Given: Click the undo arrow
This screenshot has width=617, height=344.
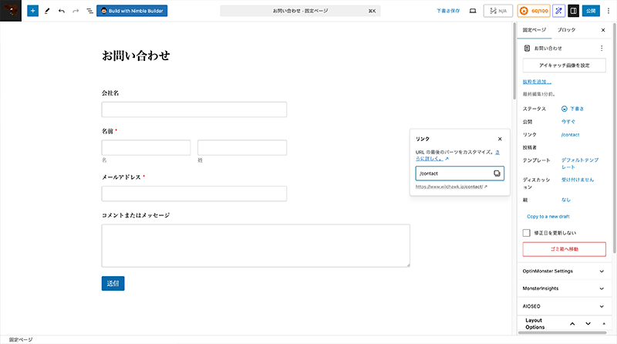Looking at the screenshot, I should pyautogui.click(x=62, y=12).
